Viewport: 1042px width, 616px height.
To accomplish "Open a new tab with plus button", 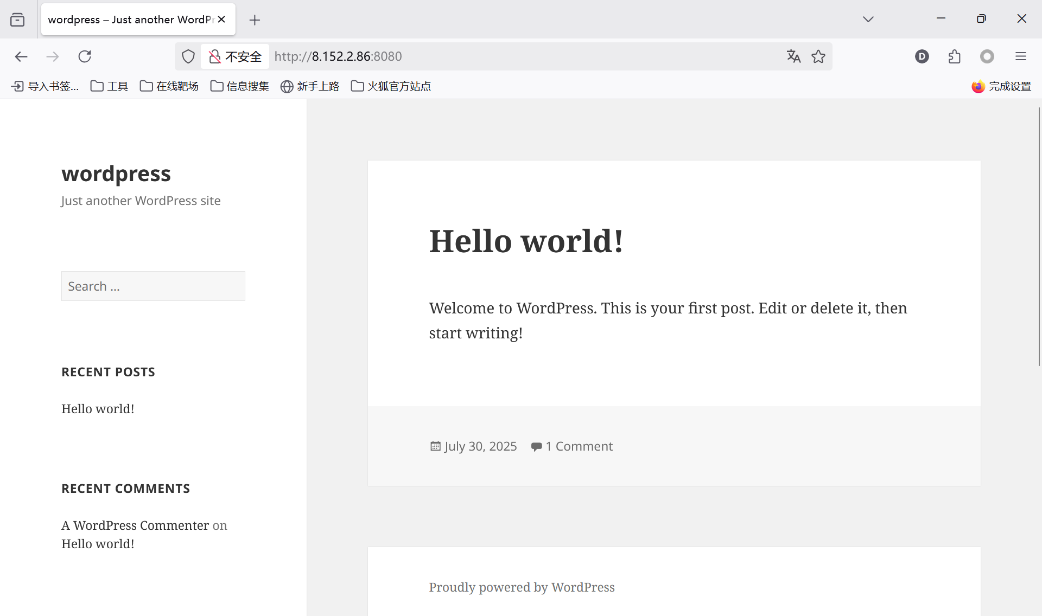I will coord(255,20).
